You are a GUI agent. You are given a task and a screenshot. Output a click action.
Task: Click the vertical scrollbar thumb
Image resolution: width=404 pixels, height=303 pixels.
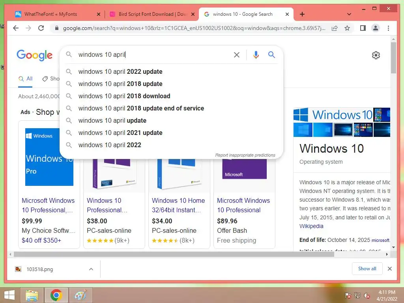393,58
